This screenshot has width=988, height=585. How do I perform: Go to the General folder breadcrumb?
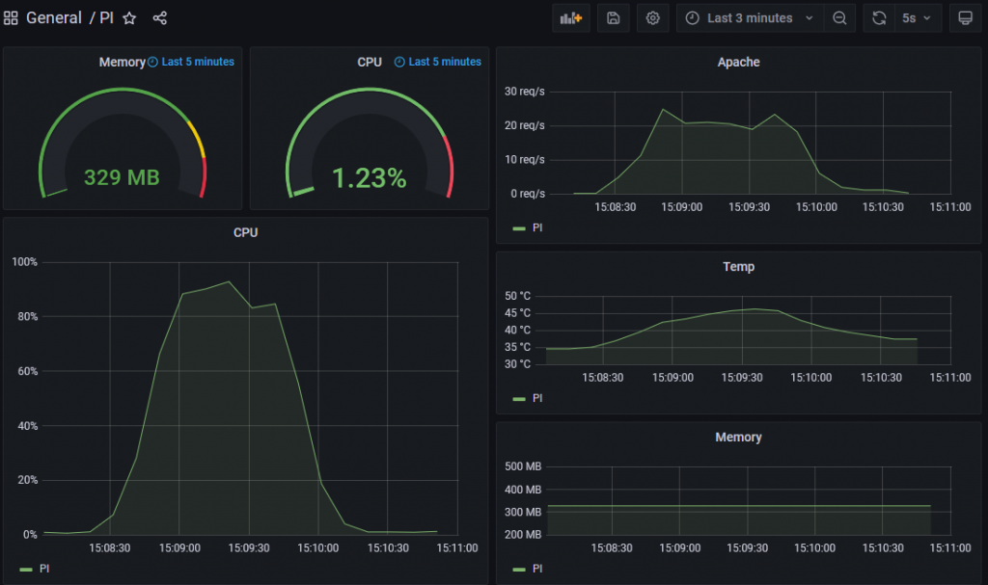[54, 18]
